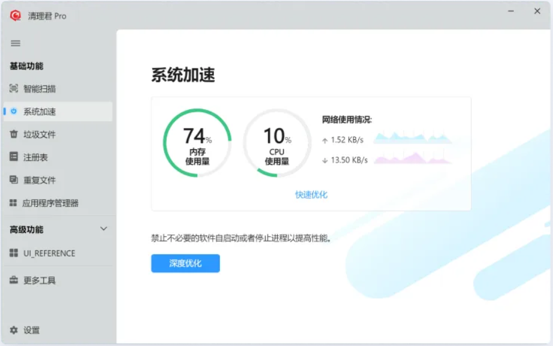This screenshot has width=553, height=346.
Task: Click the 清理君 Pro app logo
Action: 15,16
